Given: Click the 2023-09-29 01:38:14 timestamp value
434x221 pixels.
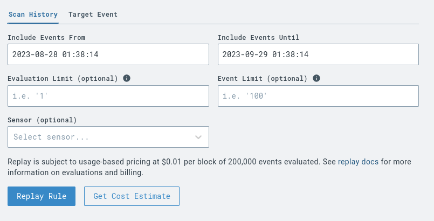Looking at the screenshot, I should tap(265, 54).
